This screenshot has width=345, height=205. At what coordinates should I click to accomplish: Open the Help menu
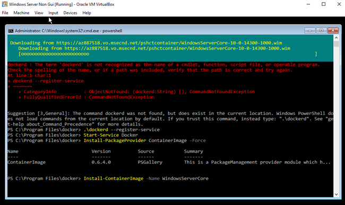coord(87,13)
